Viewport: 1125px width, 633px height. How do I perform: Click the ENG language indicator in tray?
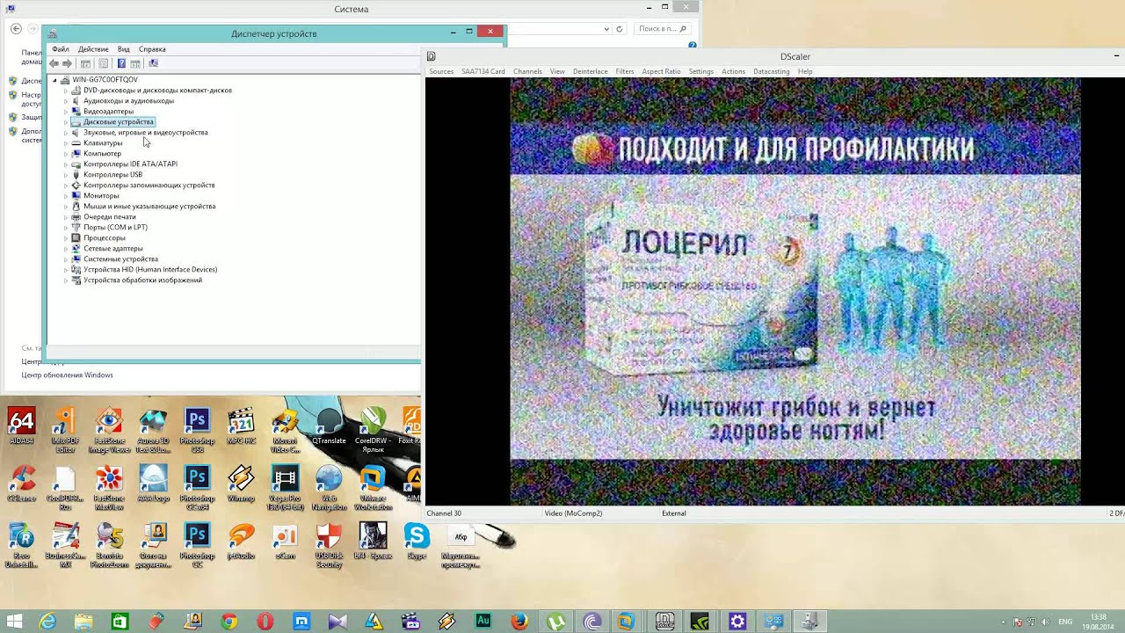pyautogui.click(x=1065, y=622)
